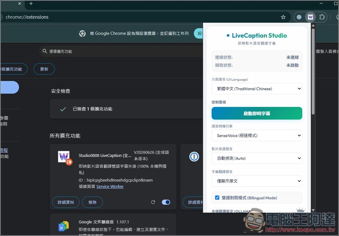This screenshot has height=236, width=339.
Task: Open the UI Language dropdown
Action: click(257, 89)
